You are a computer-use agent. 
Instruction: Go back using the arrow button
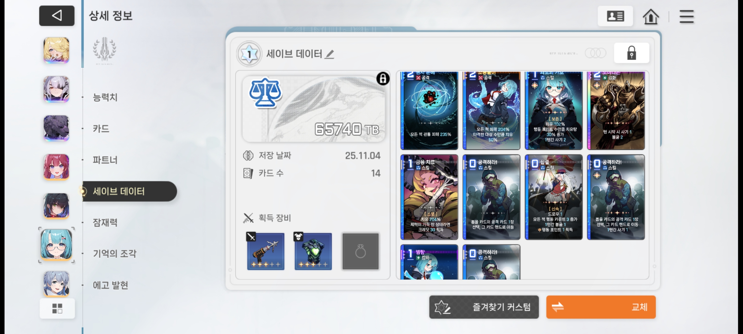tap(57, 15)
